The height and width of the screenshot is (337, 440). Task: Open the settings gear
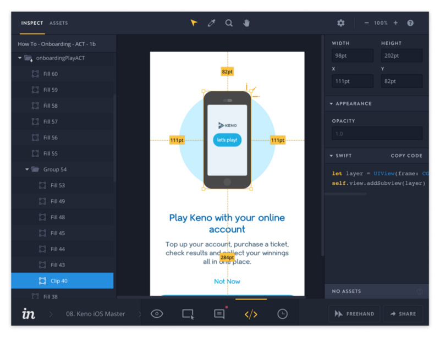[x=341, y=23]
